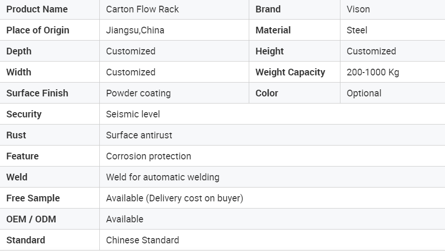The image size is (445, 251).
Task: Select the Optional color value
Action: [x=364, y=94]
